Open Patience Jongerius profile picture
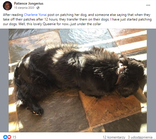Image resolution: width=156 pixels, height=139 pixels. (7, 6)
